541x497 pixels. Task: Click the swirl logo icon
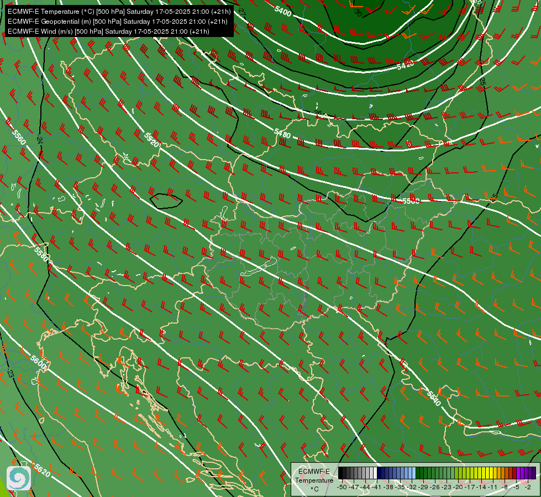pos(19,478)
